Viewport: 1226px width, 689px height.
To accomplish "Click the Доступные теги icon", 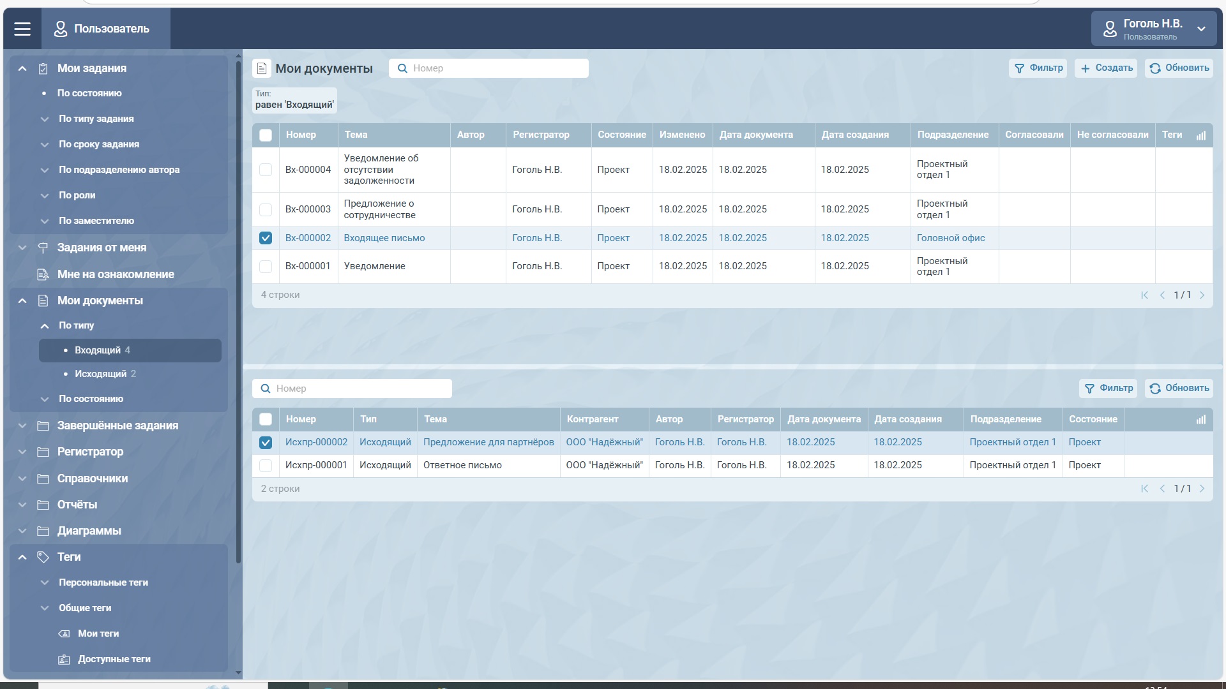I will point(64,660).
